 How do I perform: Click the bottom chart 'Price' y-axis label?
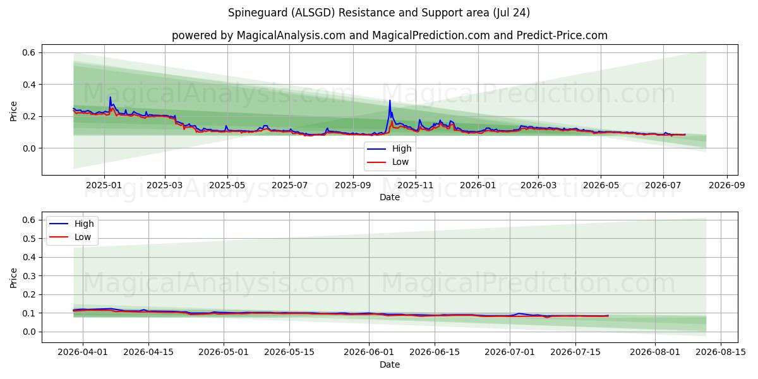pos(14,277)
